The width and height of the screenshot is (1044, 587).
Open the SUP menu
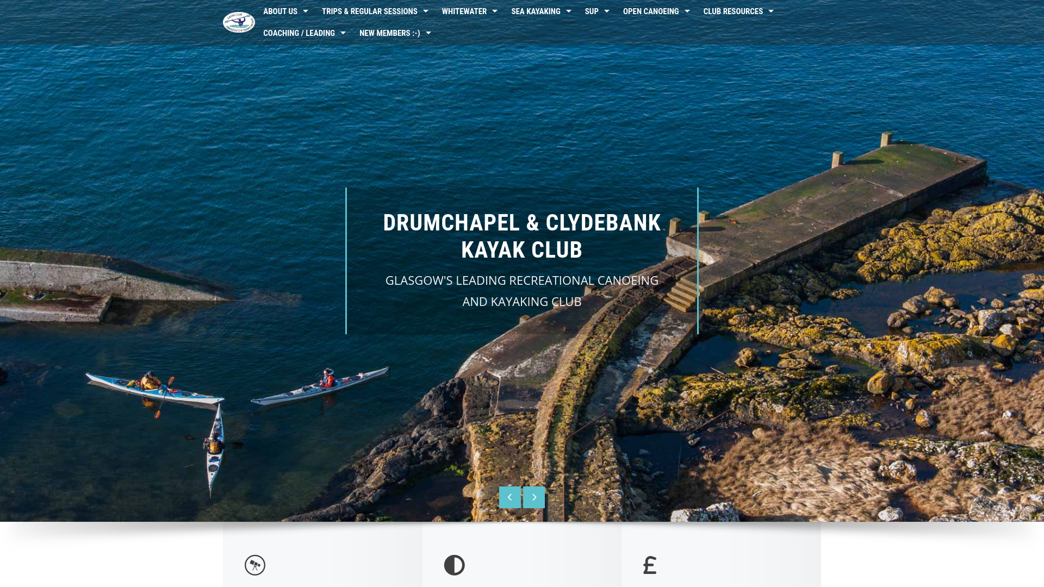[x=592, y=11]
